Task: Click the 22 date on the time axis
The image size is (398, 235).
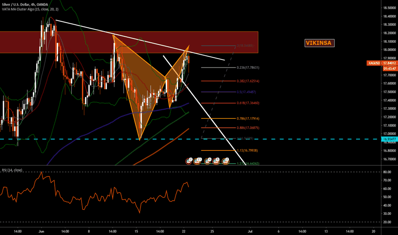Action: tap(184, 232)
